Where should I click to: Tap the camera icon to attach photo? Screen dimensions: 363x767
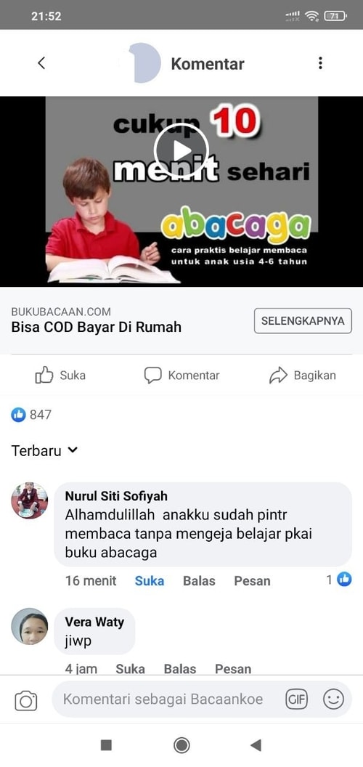[x=26, y=700]
